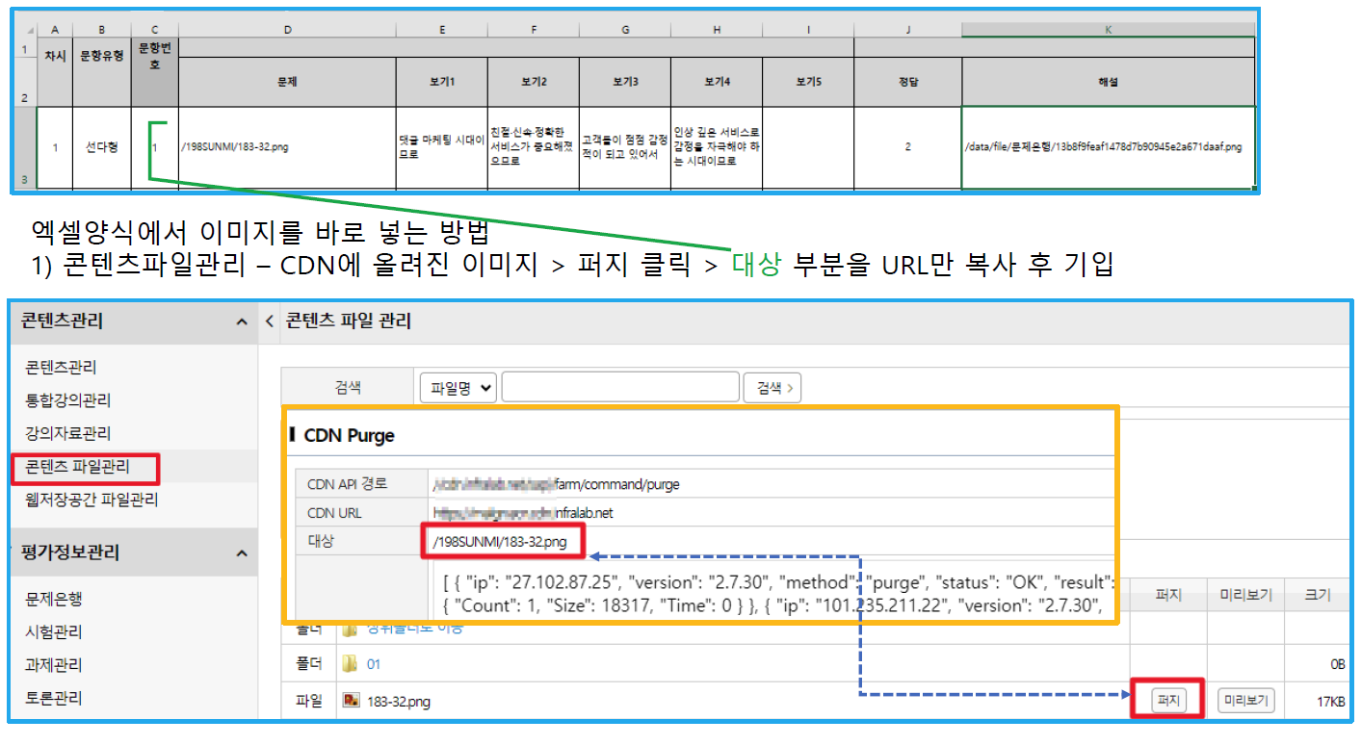
Task: Open 시험관리 in the sidebar
Action: point(55,632)
